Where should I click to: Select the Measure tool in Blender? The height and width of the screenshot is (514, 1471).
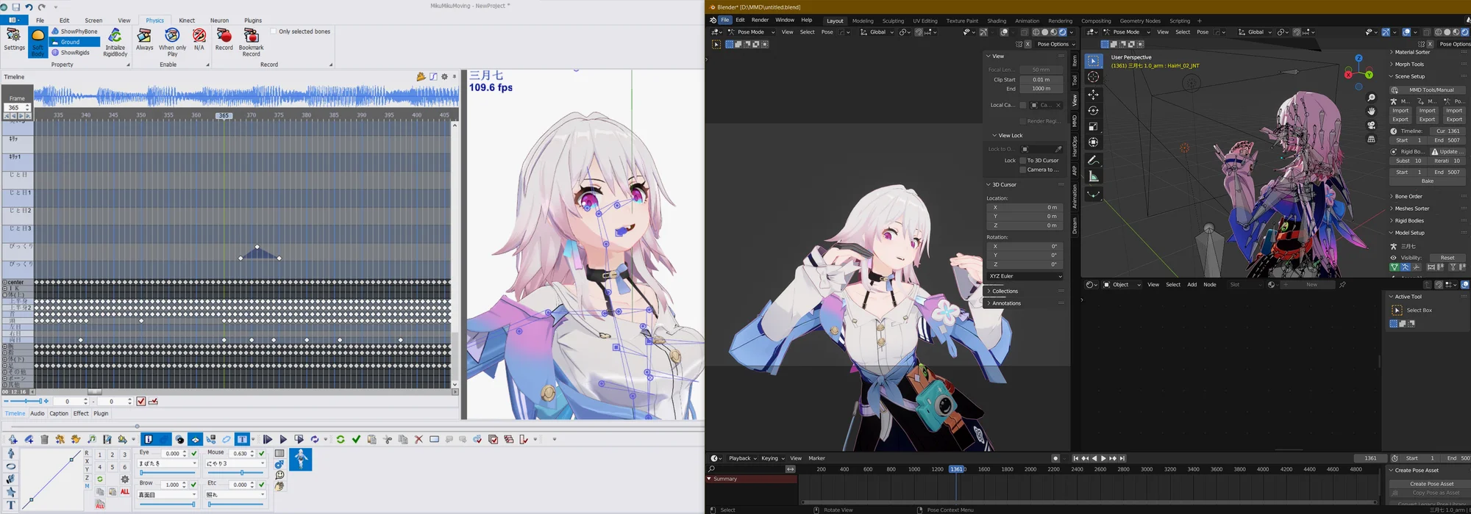click(1094, 176)
